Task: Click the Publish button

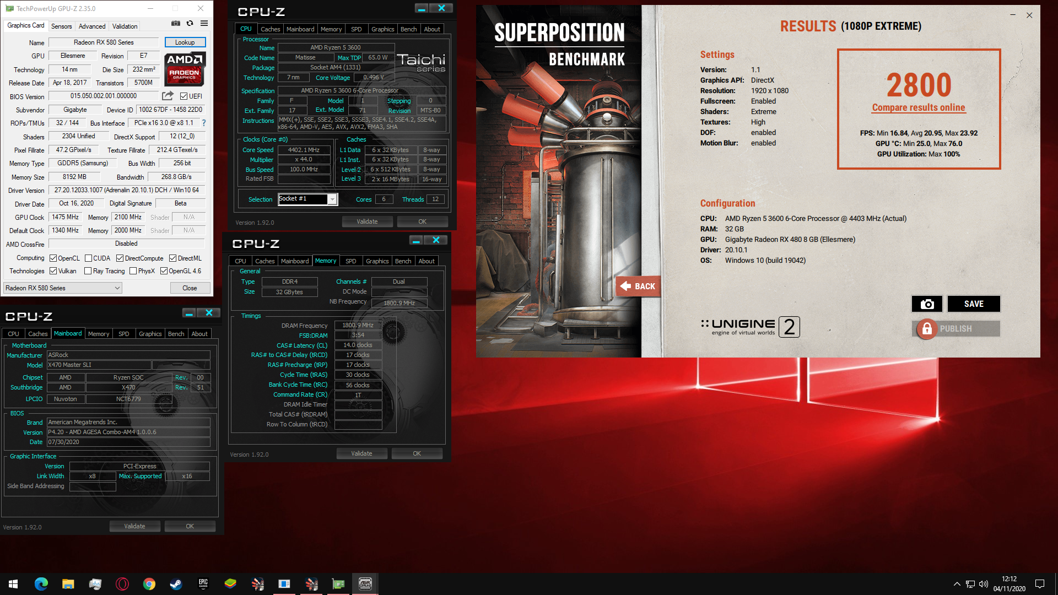Action: [956, 329]
